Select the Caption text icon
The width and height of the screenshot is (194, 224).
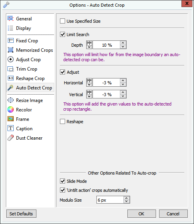[x=11, y=128]
